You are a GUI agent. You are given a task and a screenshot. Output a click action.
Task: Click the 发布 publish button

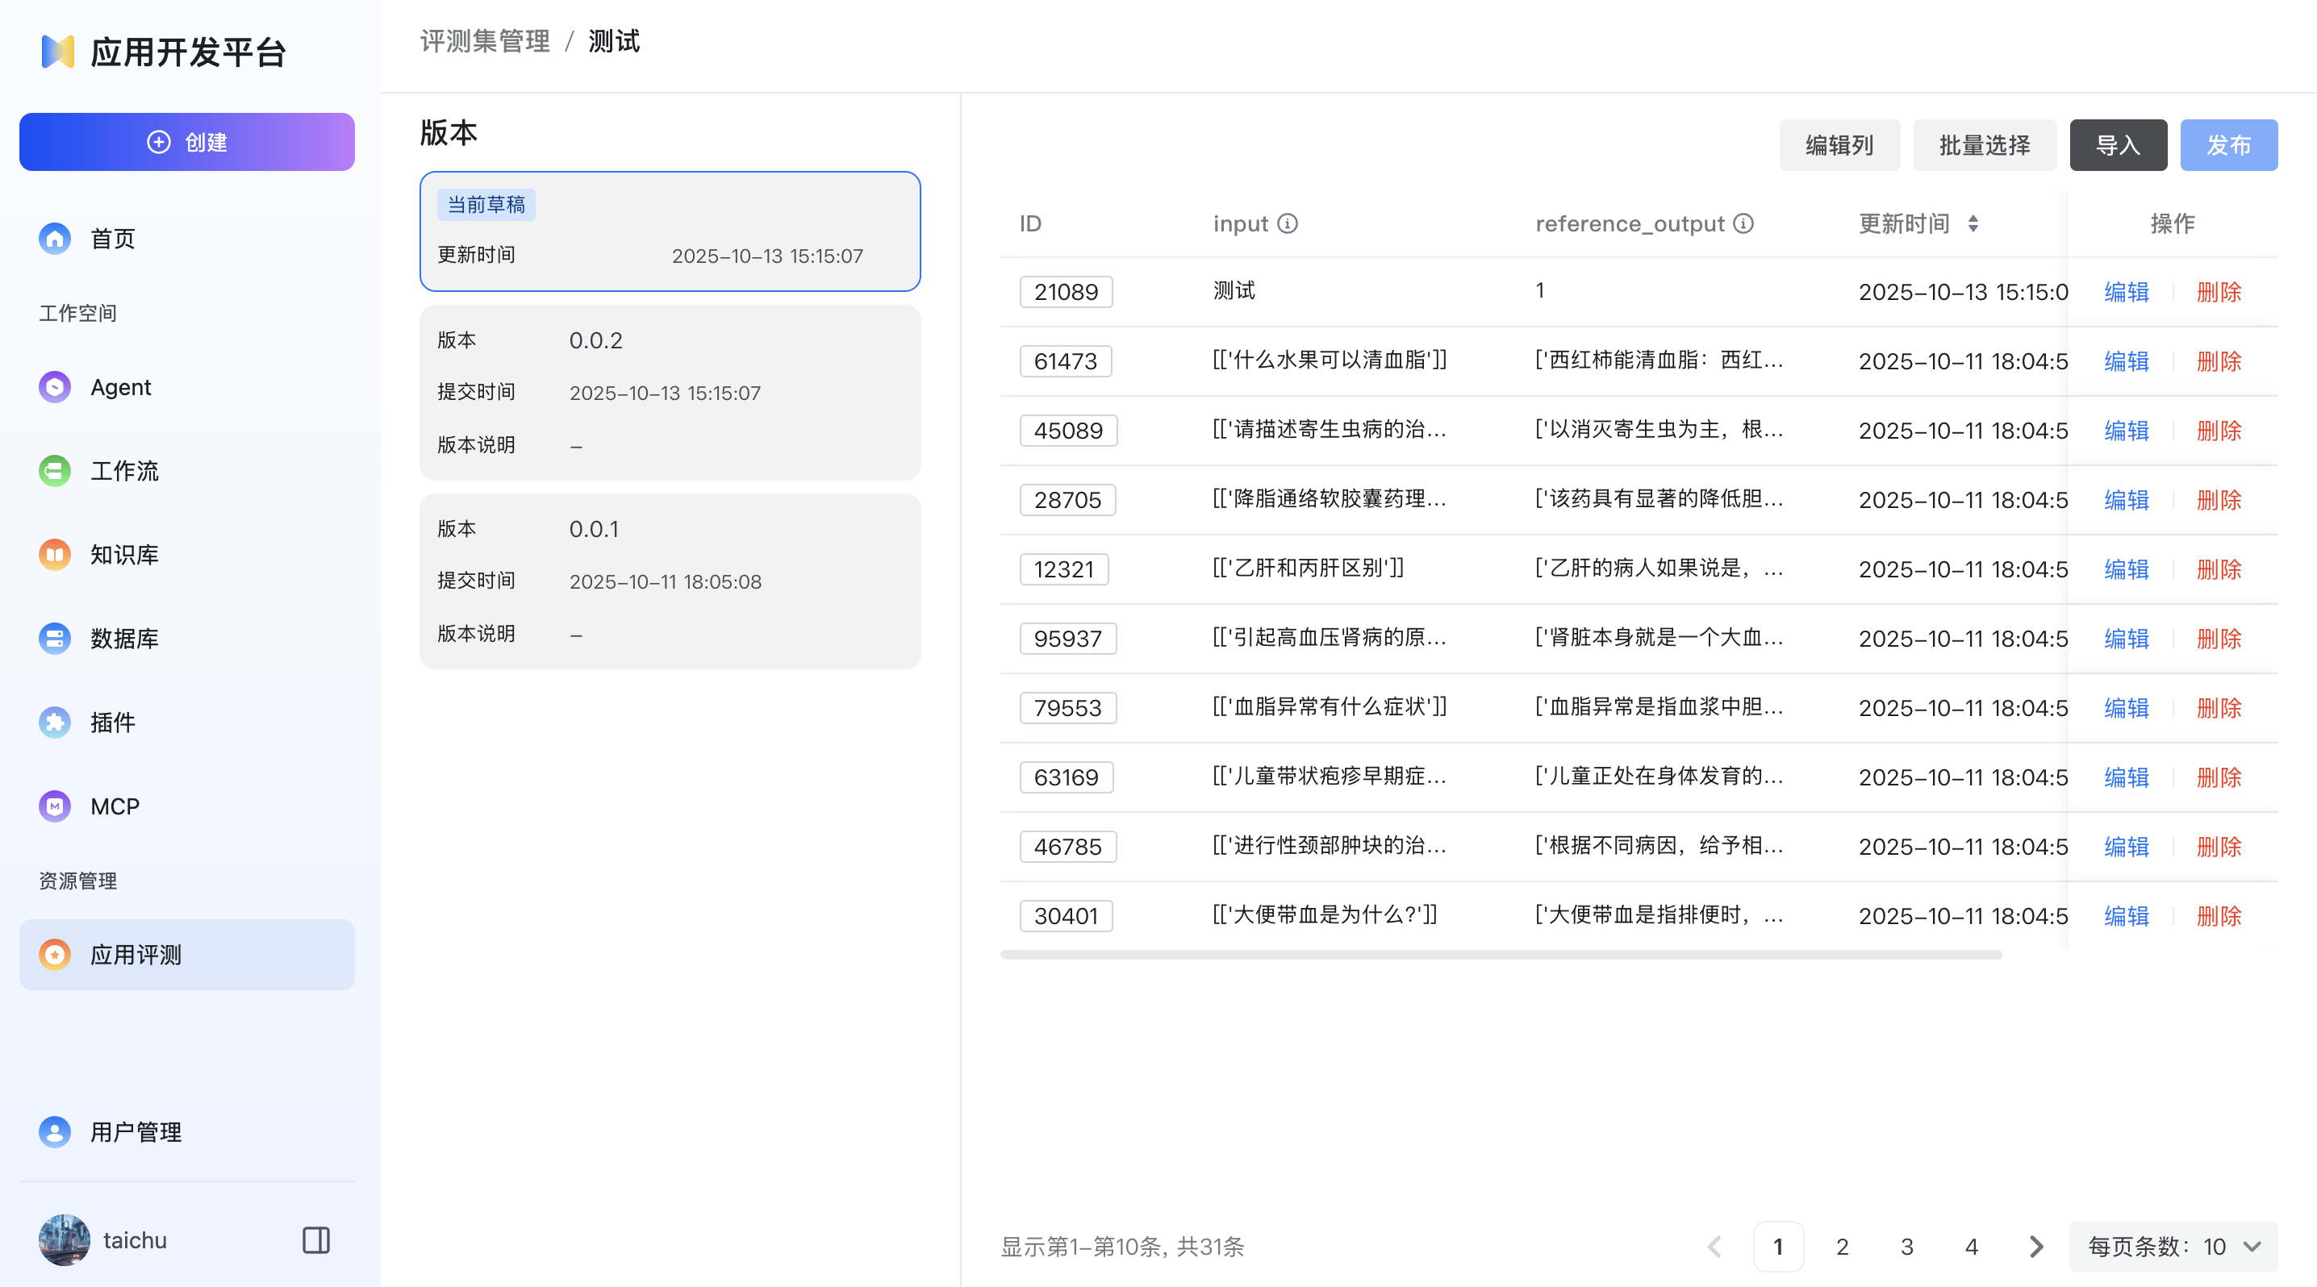coord(2228,144)
